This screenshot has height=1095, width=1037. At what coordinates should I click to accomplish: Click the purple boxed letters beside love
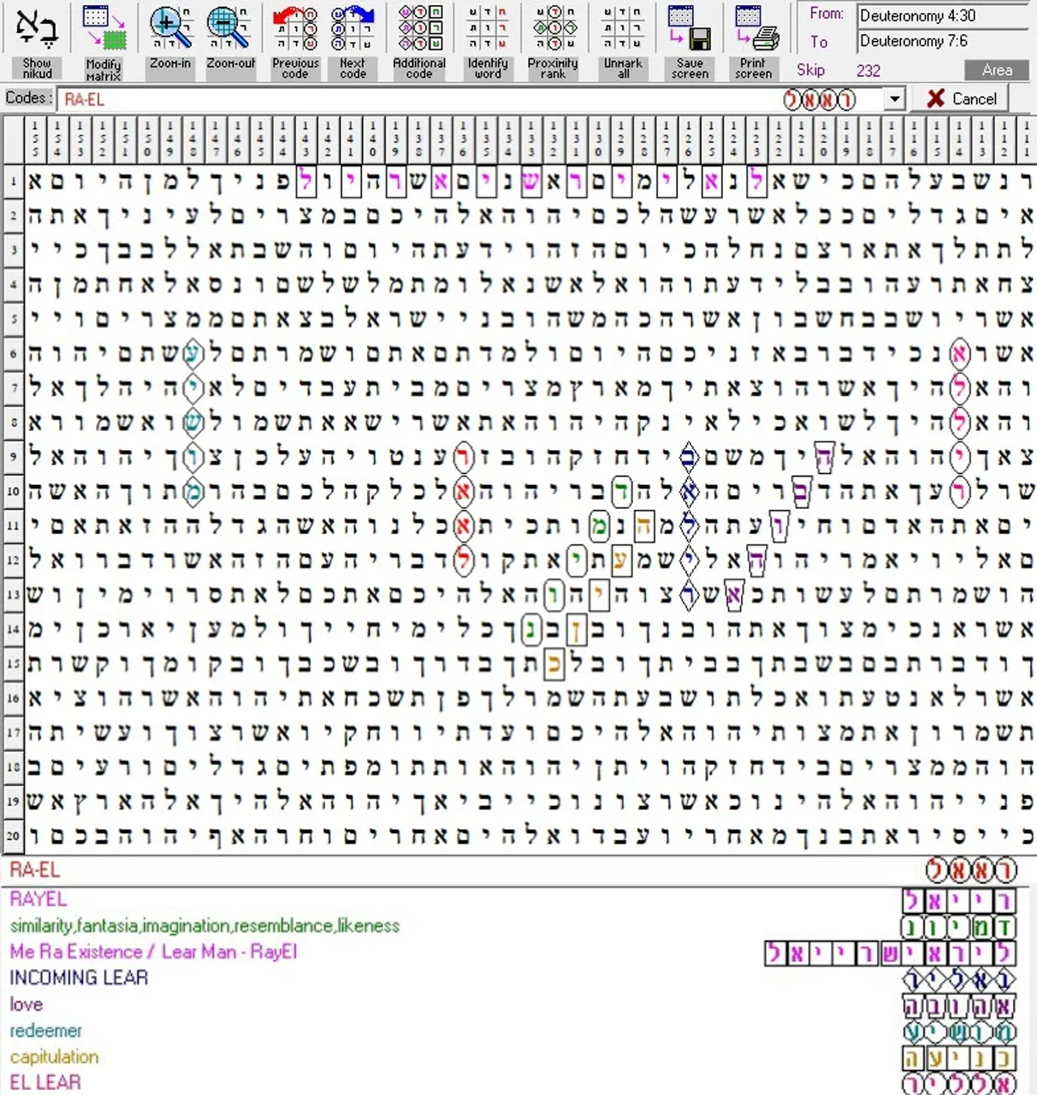click(960, 1006)
